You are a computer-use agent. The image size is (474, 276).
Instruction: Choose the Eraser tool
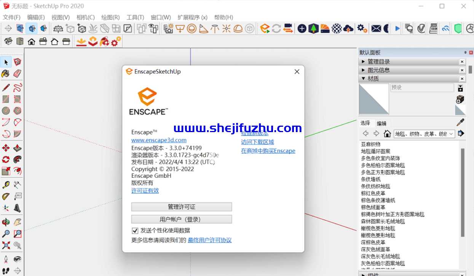18,73
